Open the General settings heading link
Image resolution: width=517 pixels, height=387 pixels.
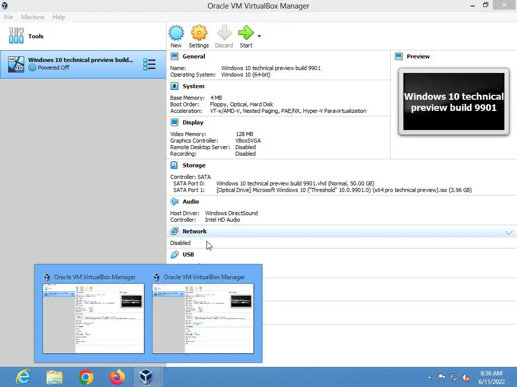pyautogui.click(x=194, y=56)
